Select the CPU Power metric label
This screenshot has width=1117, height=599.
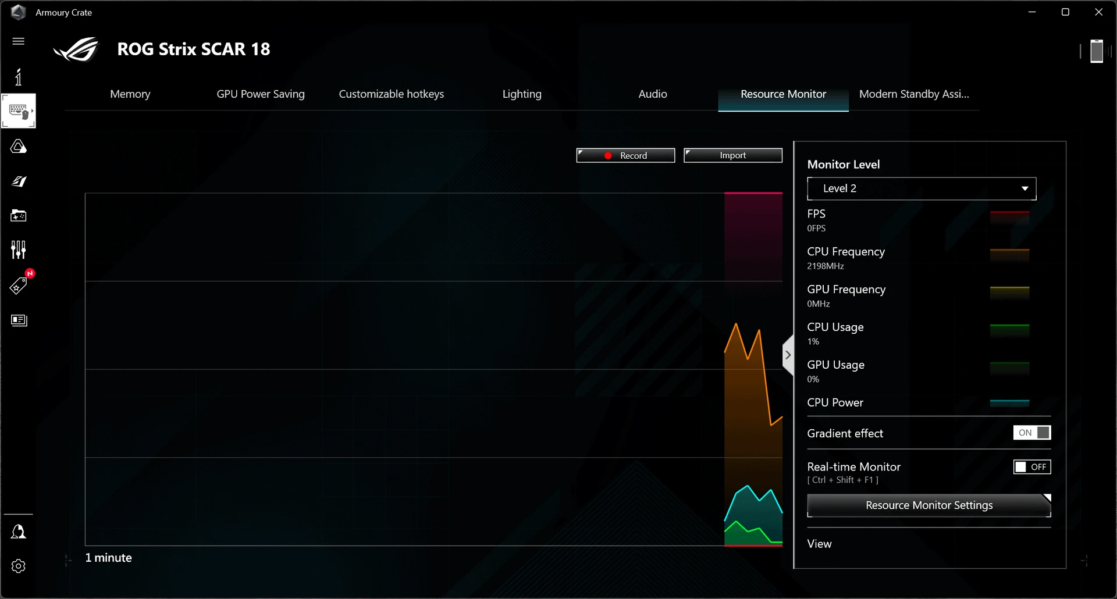(835, 402)
